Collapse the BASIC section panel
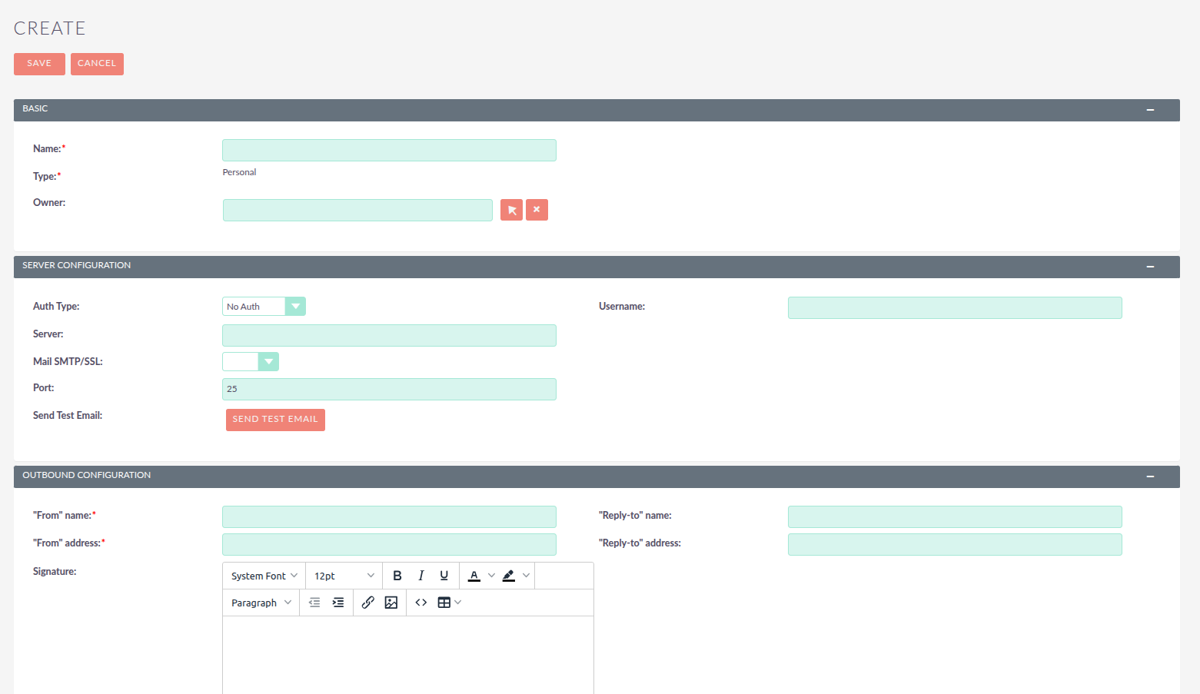Screen dimensions: 1200x694 point(1150,109)
